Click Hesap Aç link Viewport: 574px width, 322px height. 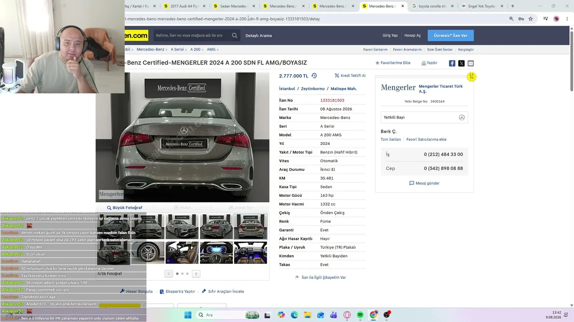413,35
